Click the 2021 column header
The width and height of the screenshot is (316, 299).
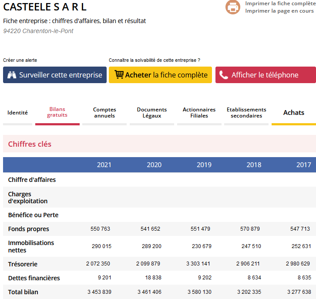[104, 165]
